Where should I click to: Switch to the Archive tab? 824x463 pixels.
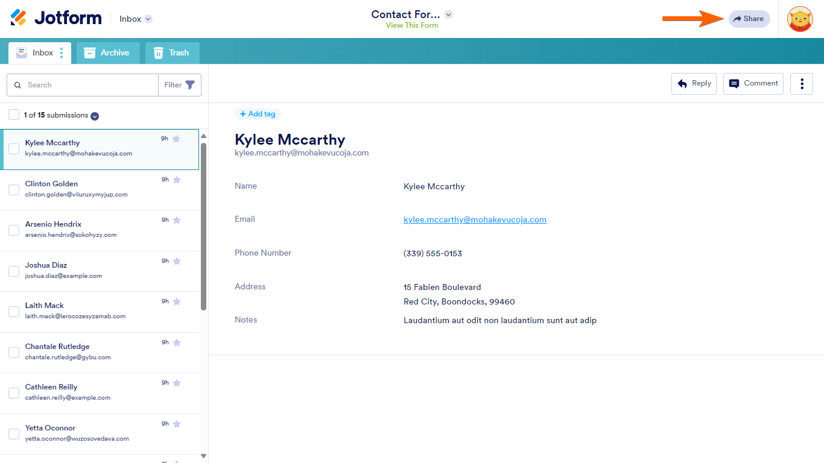tap(107, 53)
